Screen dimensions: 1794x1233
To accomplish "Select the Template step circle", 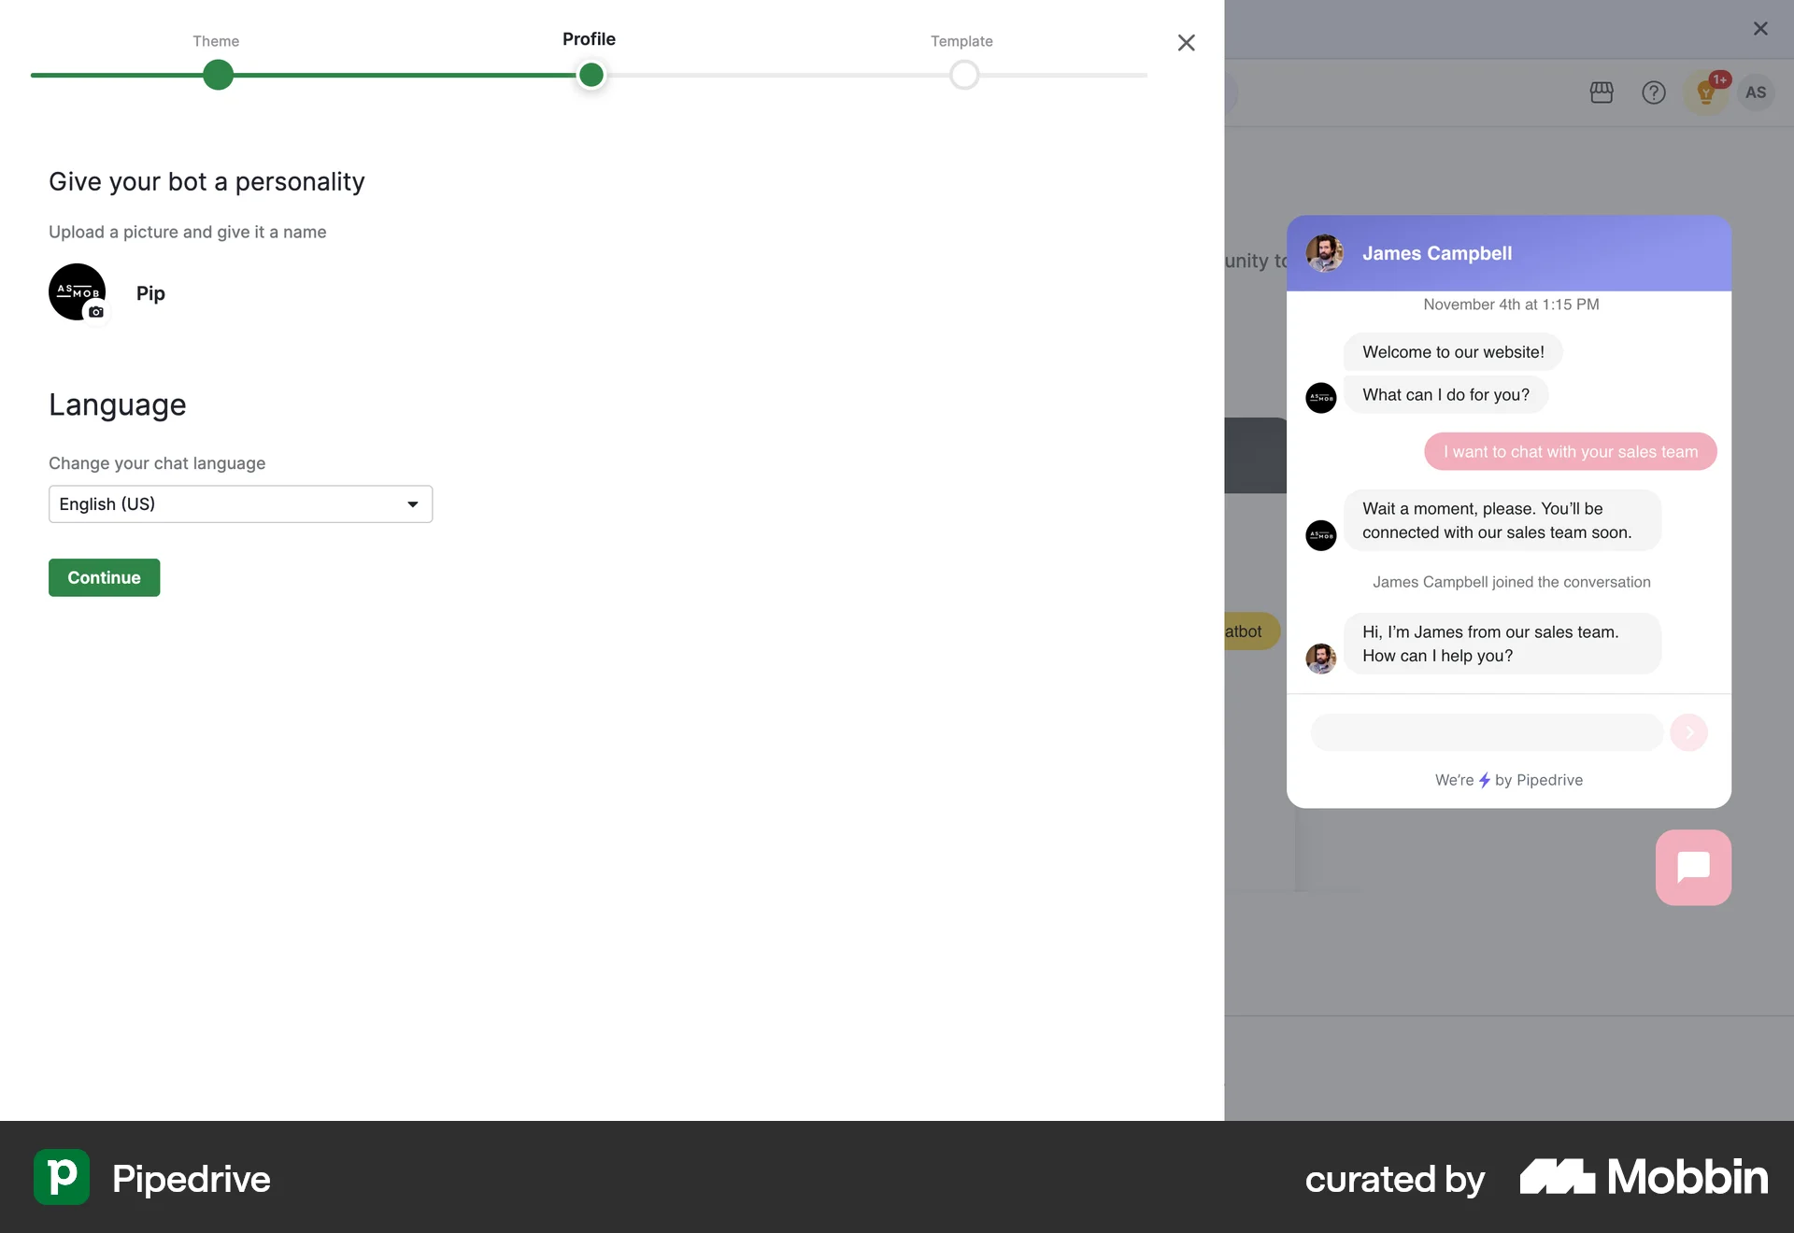I will (964, 75).
